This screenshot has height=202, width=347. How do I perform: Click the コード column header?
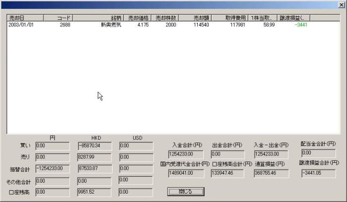(x=58, y=17)
